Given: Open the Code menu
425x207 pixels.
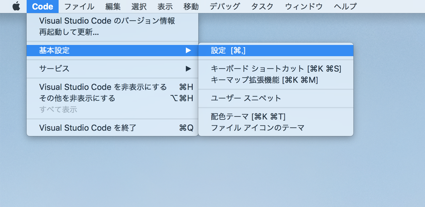Looking at the screenshot, I should [x=42, y=6].
